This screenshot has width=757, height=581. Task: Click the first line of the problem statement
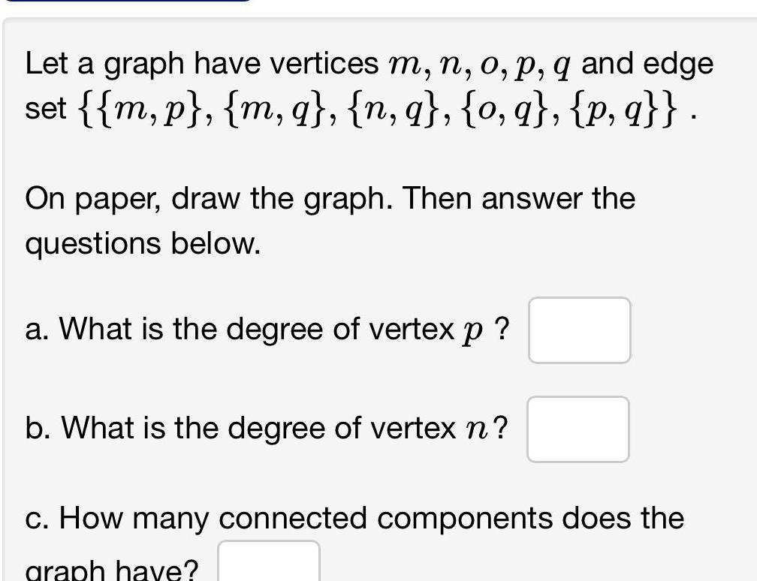click(x=368, y=62)
